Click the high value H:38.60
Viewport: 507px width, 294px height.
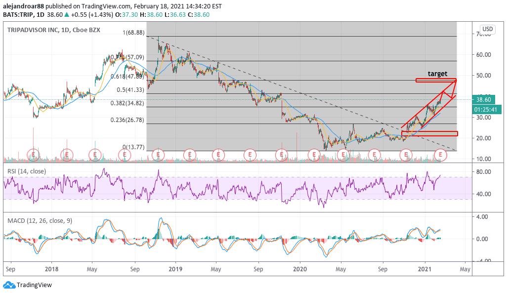click(151, 15)
